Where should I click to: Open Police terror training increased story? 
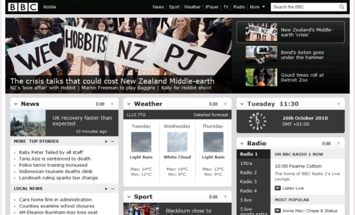(53, 165)
